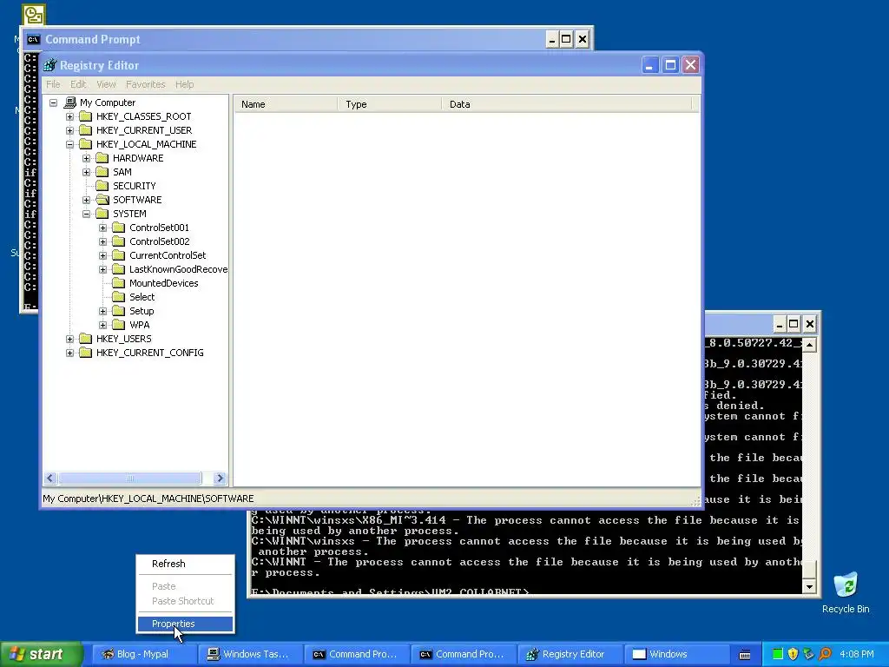Click the green square tray icon
The height and width of the screenshot is (667, 889).
coord(778,654)
